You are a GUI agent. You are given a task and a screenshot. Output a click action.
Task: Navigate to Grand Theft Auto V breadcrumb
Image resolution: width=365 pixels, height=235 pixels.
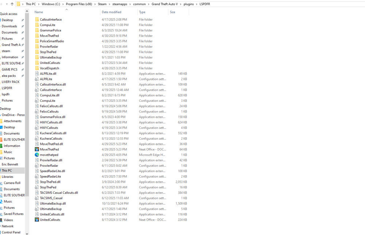[x=165, y=4]
